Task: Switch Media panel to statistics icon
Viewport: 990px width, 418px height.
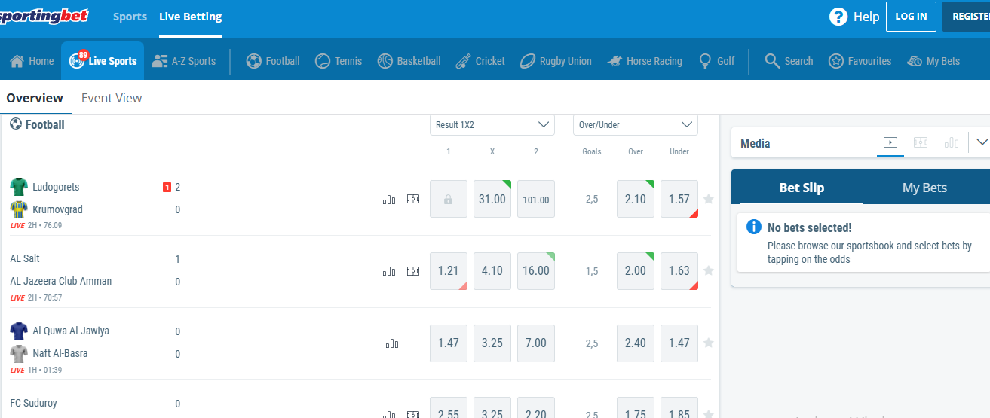Action: [x=952, y=142]
